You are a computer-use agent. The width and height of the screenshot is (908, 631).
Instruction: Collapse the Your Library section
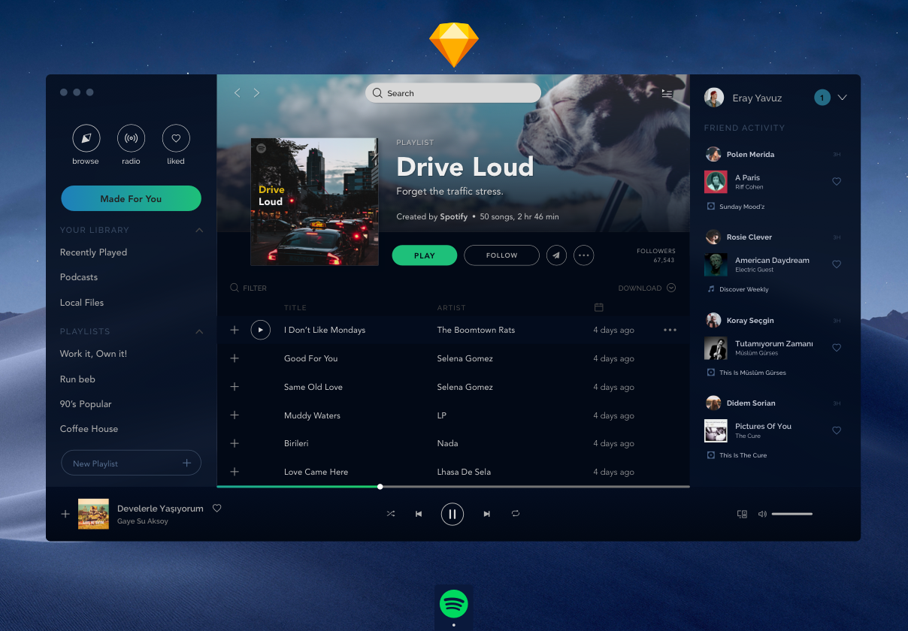click(x=199, y=230)
